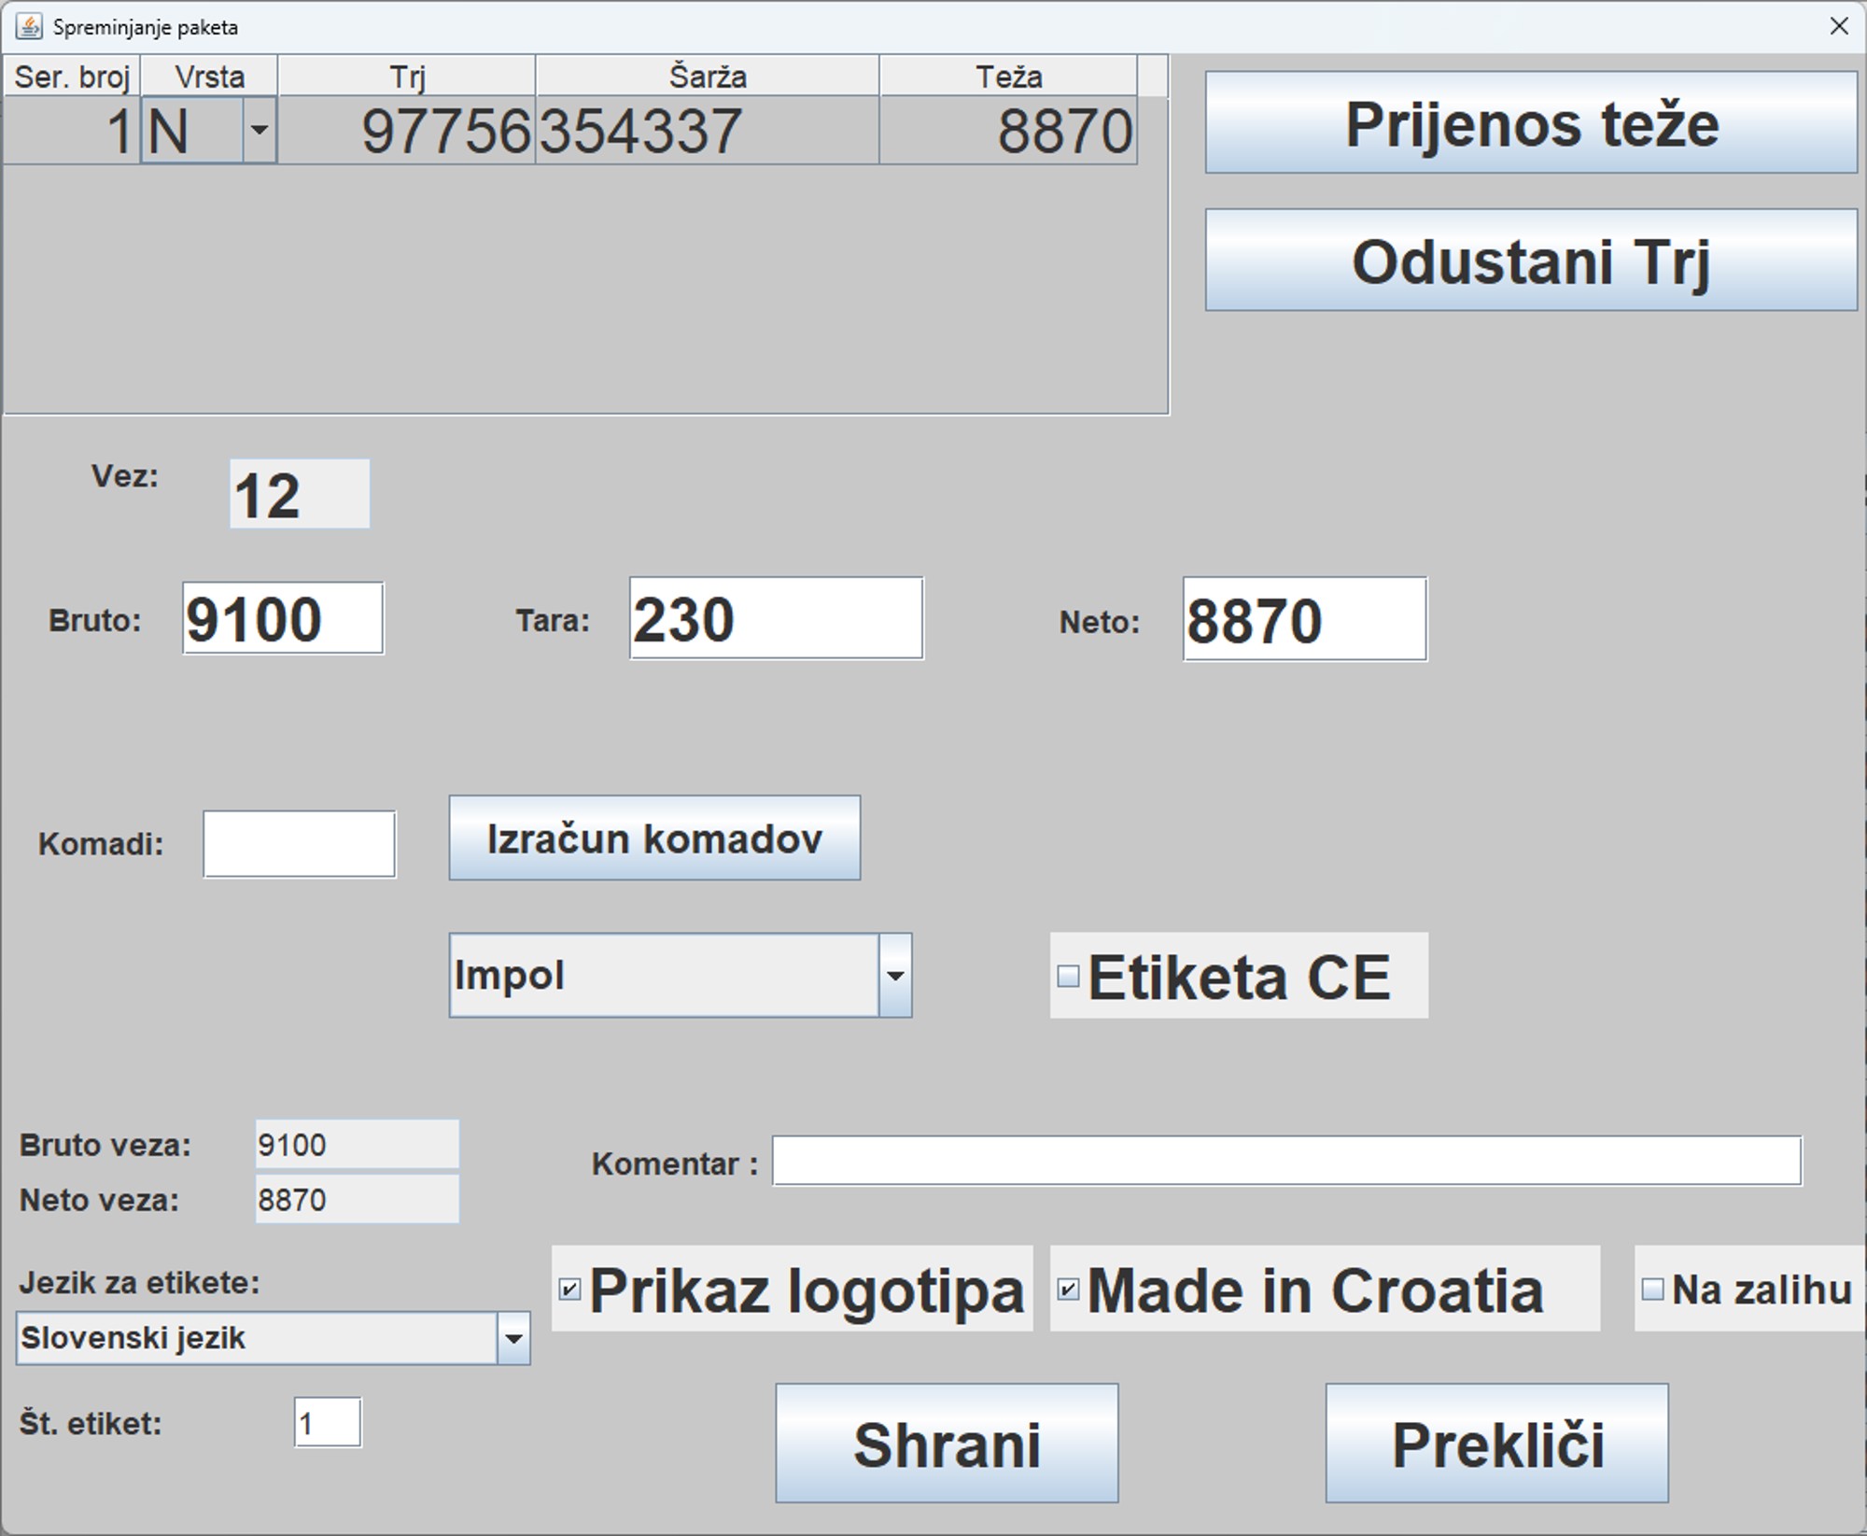Click the Odustani Trj button
Image resolution: width=1867 pixels, height=1536 pixels.
[1531, 260]
